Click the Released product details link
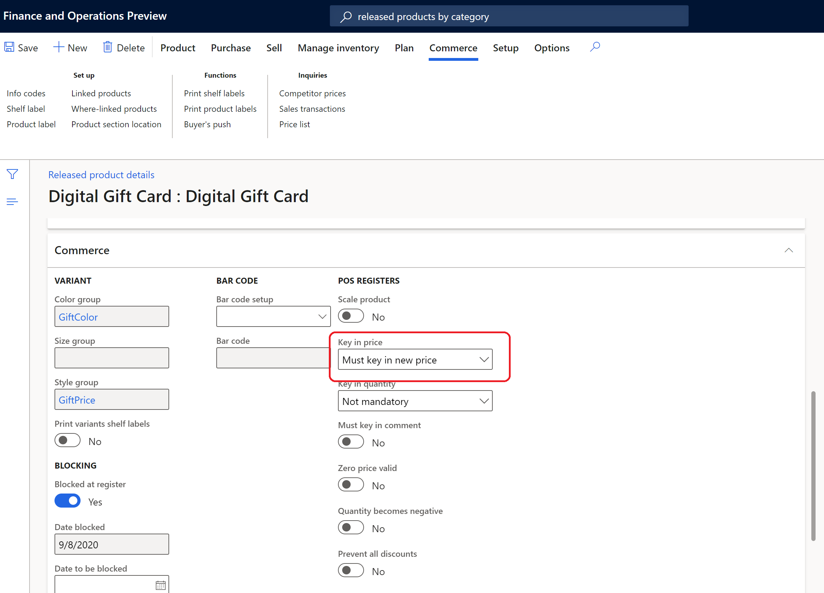 click(x=101, y=175)
